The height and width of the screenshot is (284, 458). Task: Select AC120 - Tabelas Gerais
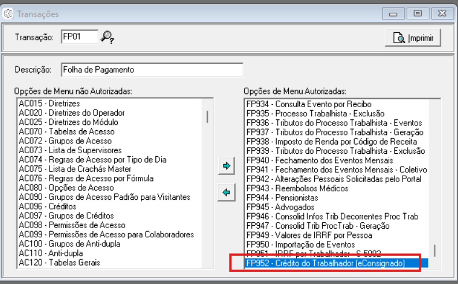(x=59, y=263)
